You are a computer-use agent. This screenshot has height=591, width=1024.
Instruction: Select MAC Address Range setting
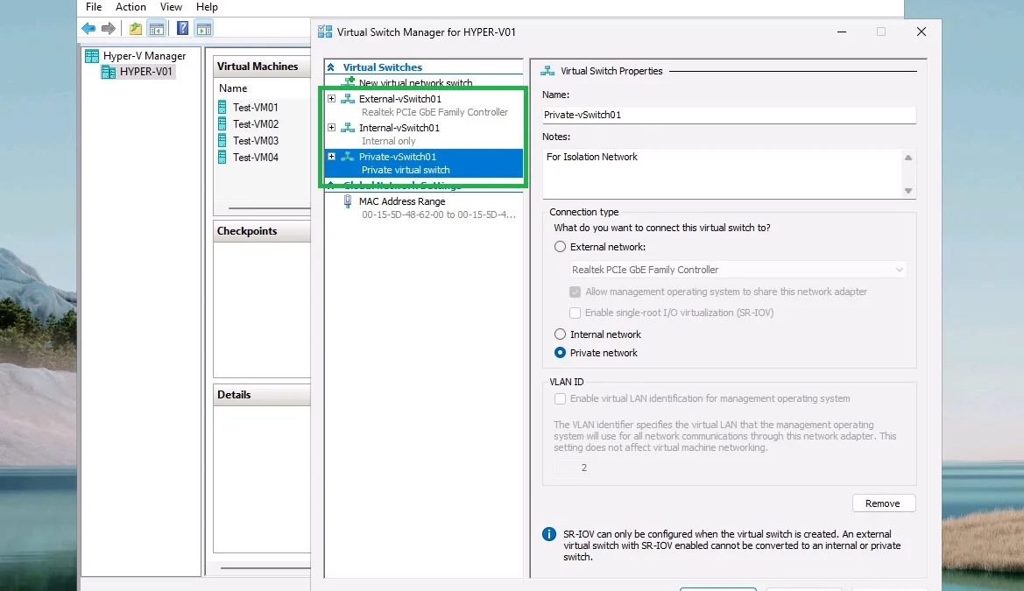click(x=402, y=201)
